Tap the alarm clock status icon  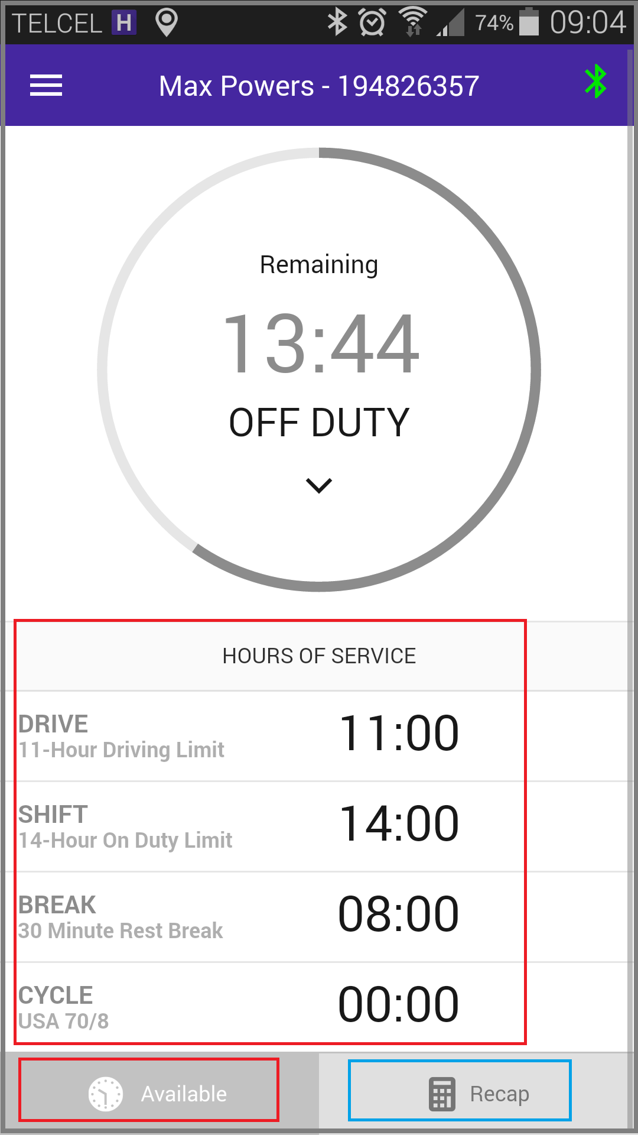[373, 22]
